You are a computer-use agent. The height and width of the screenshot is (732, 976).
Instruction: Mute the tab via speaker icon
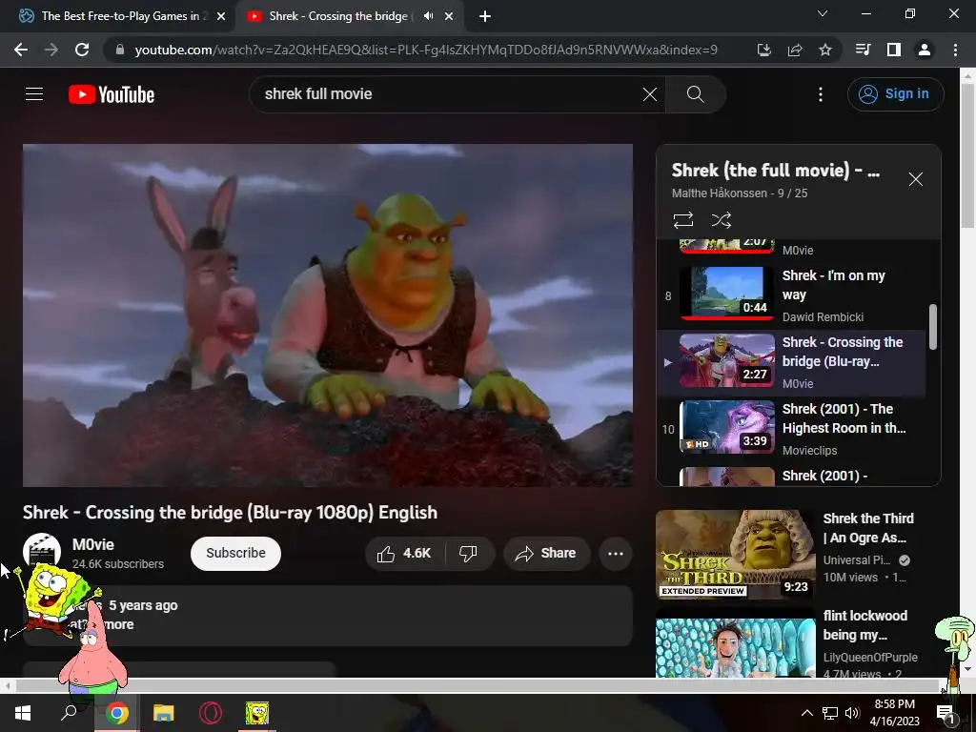[428, 16]
